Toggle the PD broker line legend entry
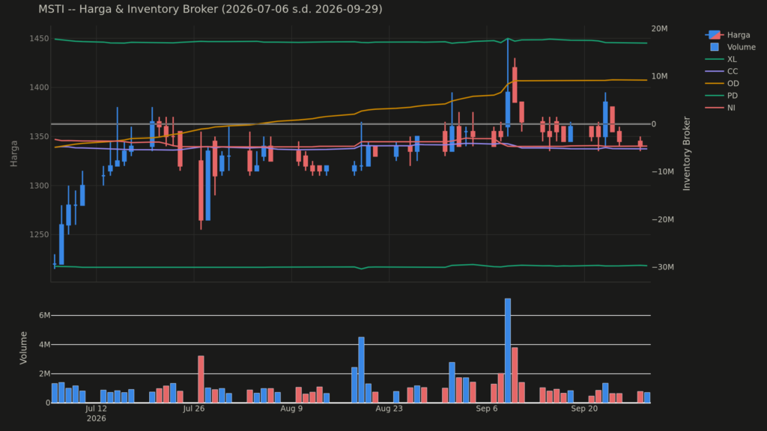Screen dimensions: 767x431 click(x=721, y=96)
